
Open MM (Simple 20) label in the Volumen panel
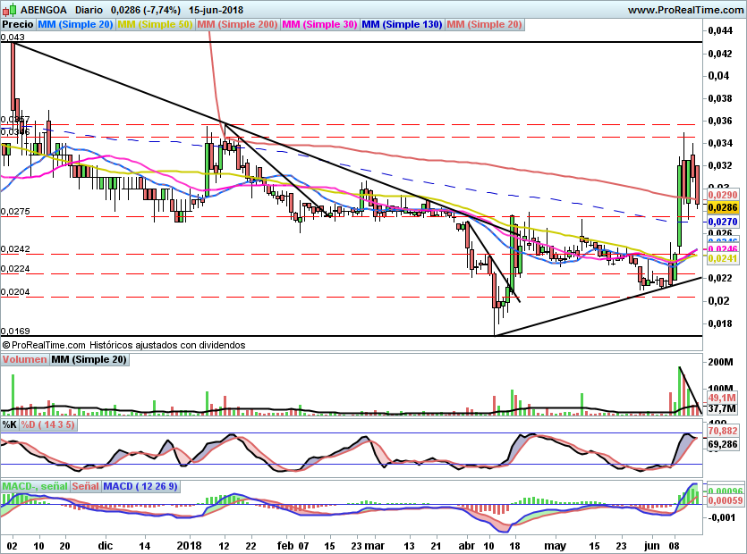[89, 360]
